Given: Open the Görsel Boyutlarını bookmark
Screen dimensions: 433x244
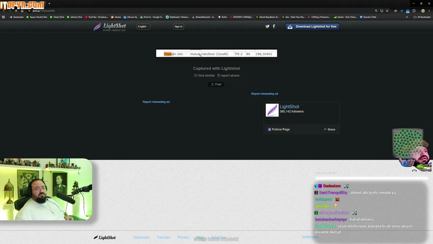Looking at the screenshot, I should (x=267, y=17).
